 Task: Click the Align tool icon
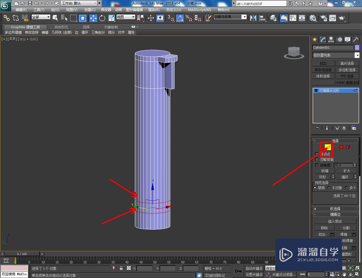(x=263, y=18)
